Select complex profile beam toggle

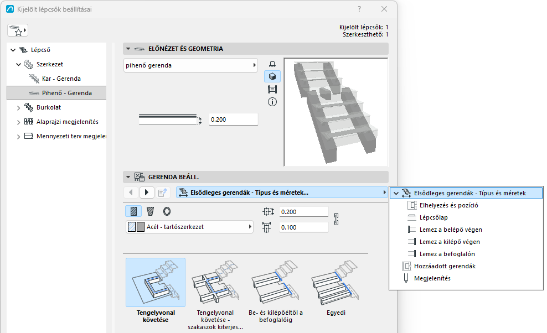point(151,211)
